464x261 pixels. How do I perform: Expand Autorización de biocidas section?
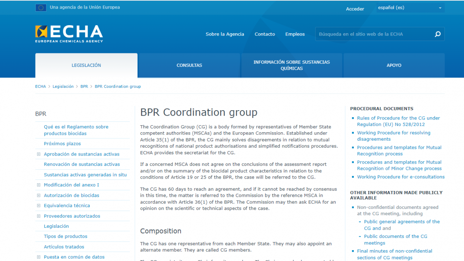pos(39,196)
